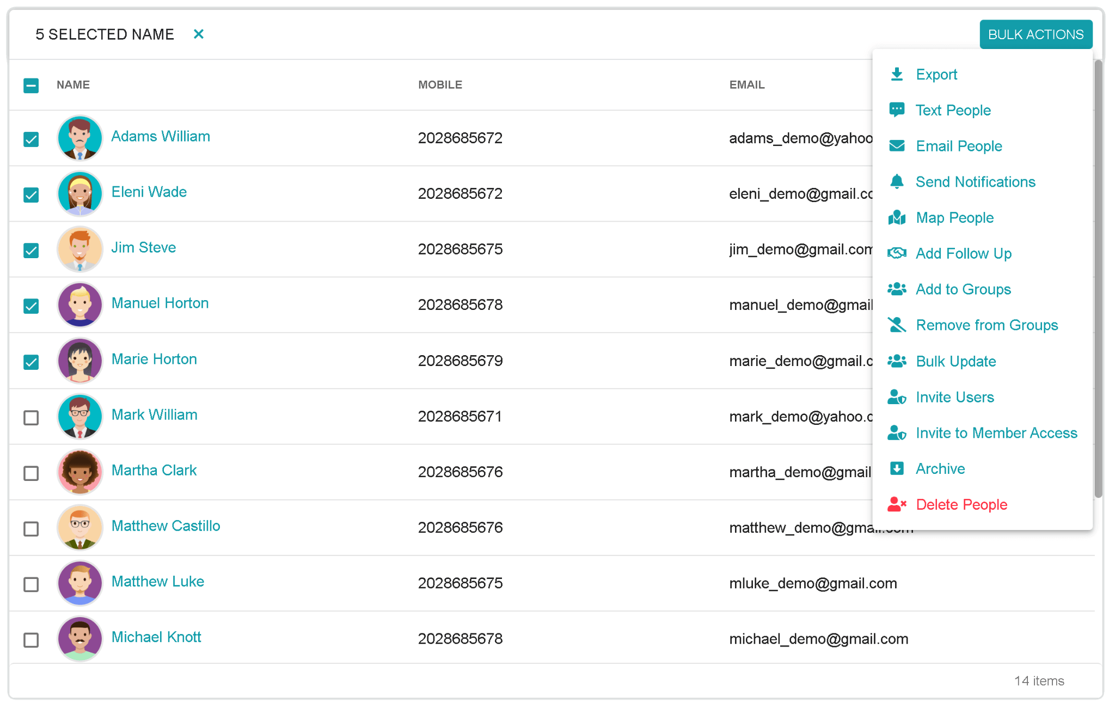The image size is (1115, 701).
Task: Open Adams William's avatar
Action: click(x=80, y=138)
